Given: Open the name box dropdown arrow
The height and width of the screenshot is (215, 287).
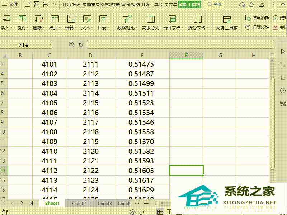Looking at the screenshot, I should coord(50,44).
